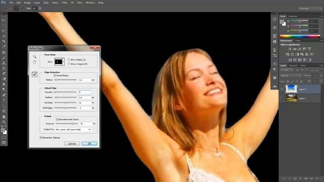Select the Layer 1 thumbnail
Image resolution: width=324 pixels, height=182 pixels.
291,98
